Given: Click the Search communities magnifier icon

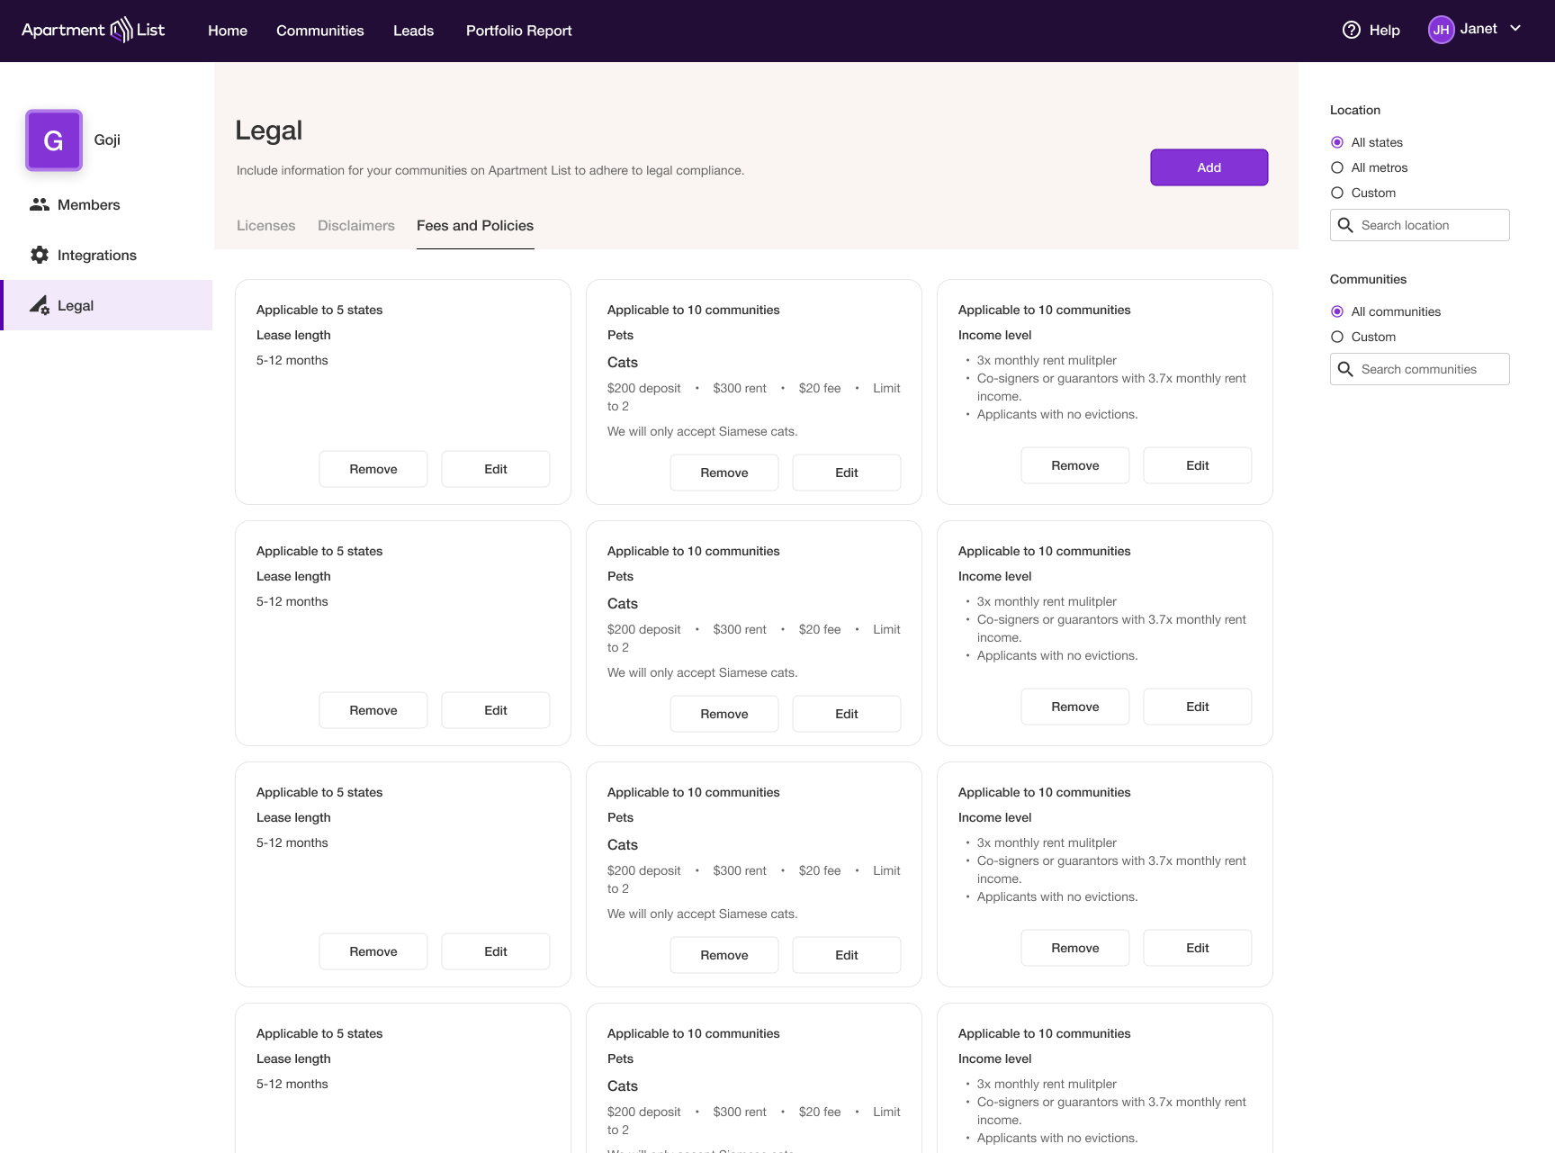Looking at the screenshot, I should 1345,369.
